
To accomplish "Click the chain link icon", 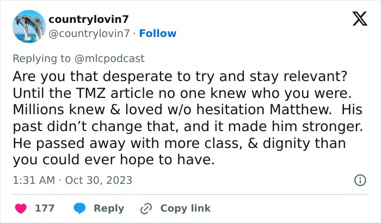I will coord(146,208).
